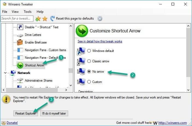Open the Tools menu
This screenshot has width=192, height=126.
[x=28, y=12]
